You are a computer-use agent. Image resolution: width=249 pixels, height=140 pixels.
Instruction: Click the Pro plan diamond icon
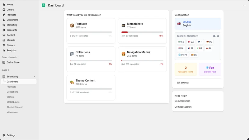pyautogui.click(x=207, y=68)
